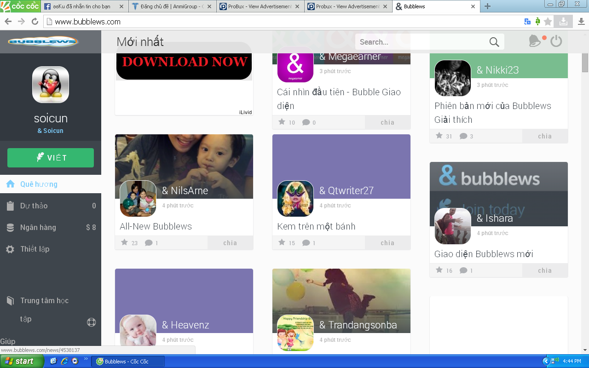Viewport: 589px width, 368px height.
Task: Click the Search input field
Action: [x=422, y=42]
